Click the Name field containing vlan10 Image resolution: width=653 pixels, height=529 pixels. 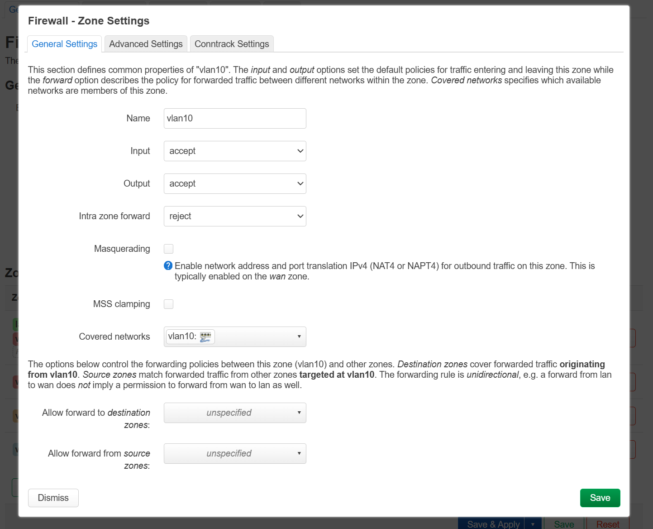tap(235, 119)
